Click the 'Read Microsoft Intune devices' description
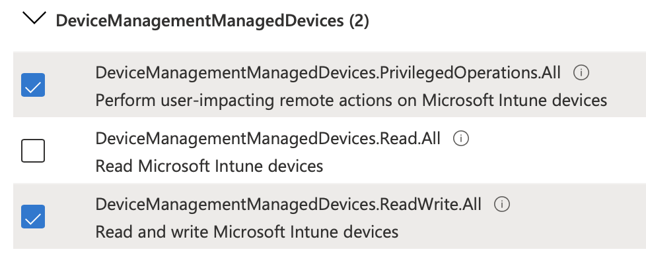This screenshot has height=262, width=646. pyautogui.click(x=209, y=167)
